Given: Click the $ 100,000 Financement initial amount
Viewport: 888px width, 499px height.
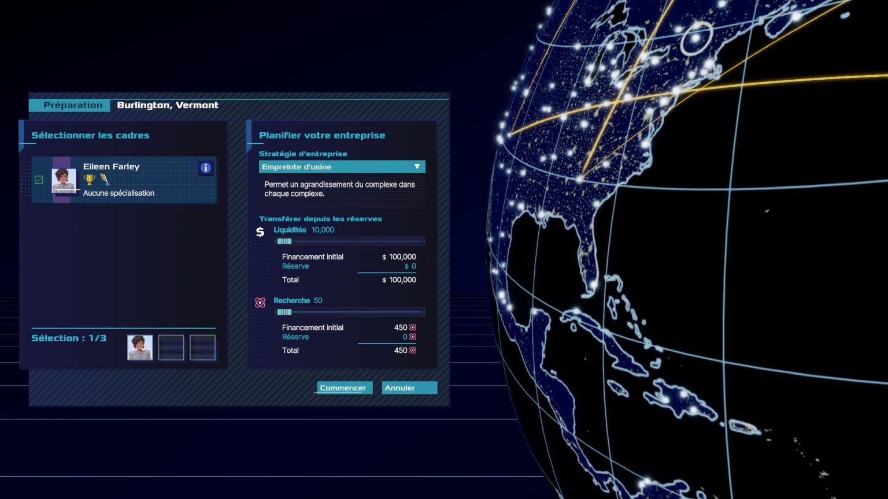Looking at the screenshot, I should pyautogui.click(x=399, y=256).
